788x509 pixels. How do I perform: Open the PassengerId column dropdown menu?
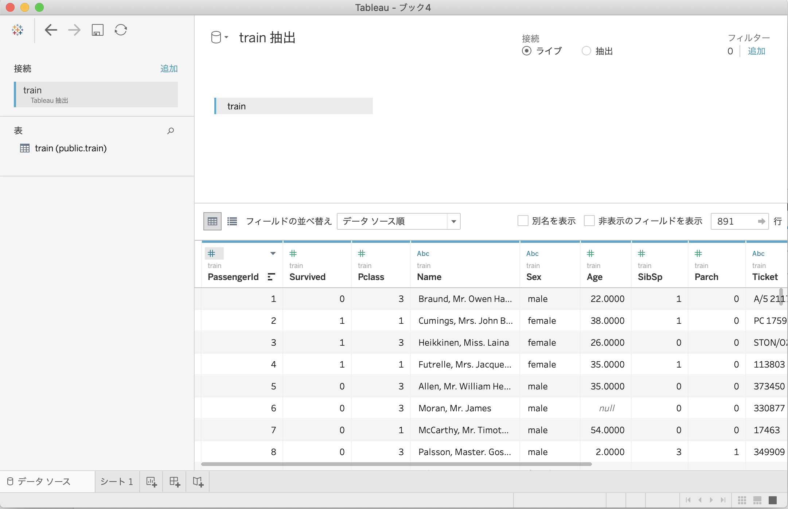273,253
